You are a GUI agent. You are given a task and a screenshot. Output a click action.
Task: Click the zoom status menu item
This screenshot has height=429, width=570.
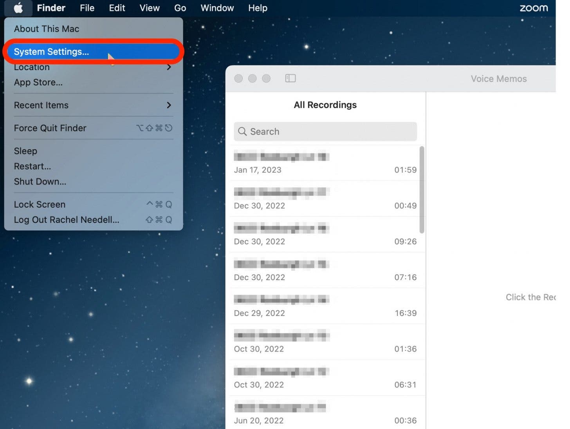pyautogui.click(x=534, y=8)
